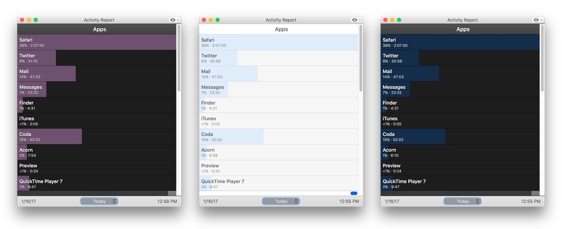562x229 pixels.
Task: Select Acorn 6:08 row in light window
Action: [x=279, y=153]
